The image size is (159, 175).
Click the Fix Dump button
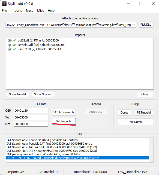click(136, 122)
